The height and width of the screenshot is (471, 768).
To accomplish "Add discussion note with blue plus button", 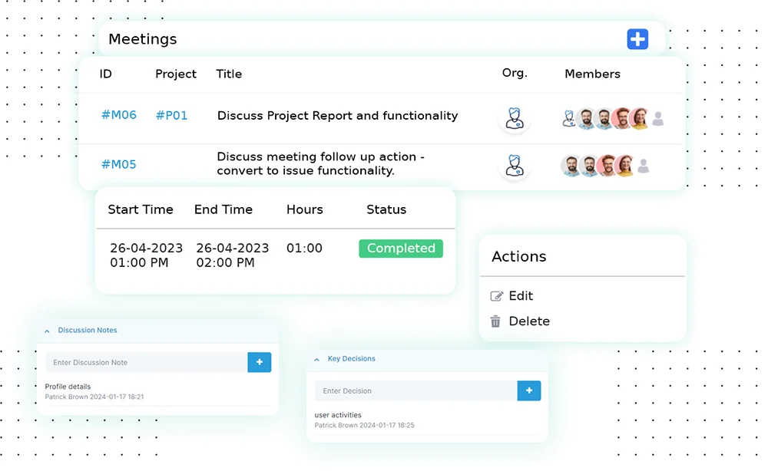I will tap(259, 362).
